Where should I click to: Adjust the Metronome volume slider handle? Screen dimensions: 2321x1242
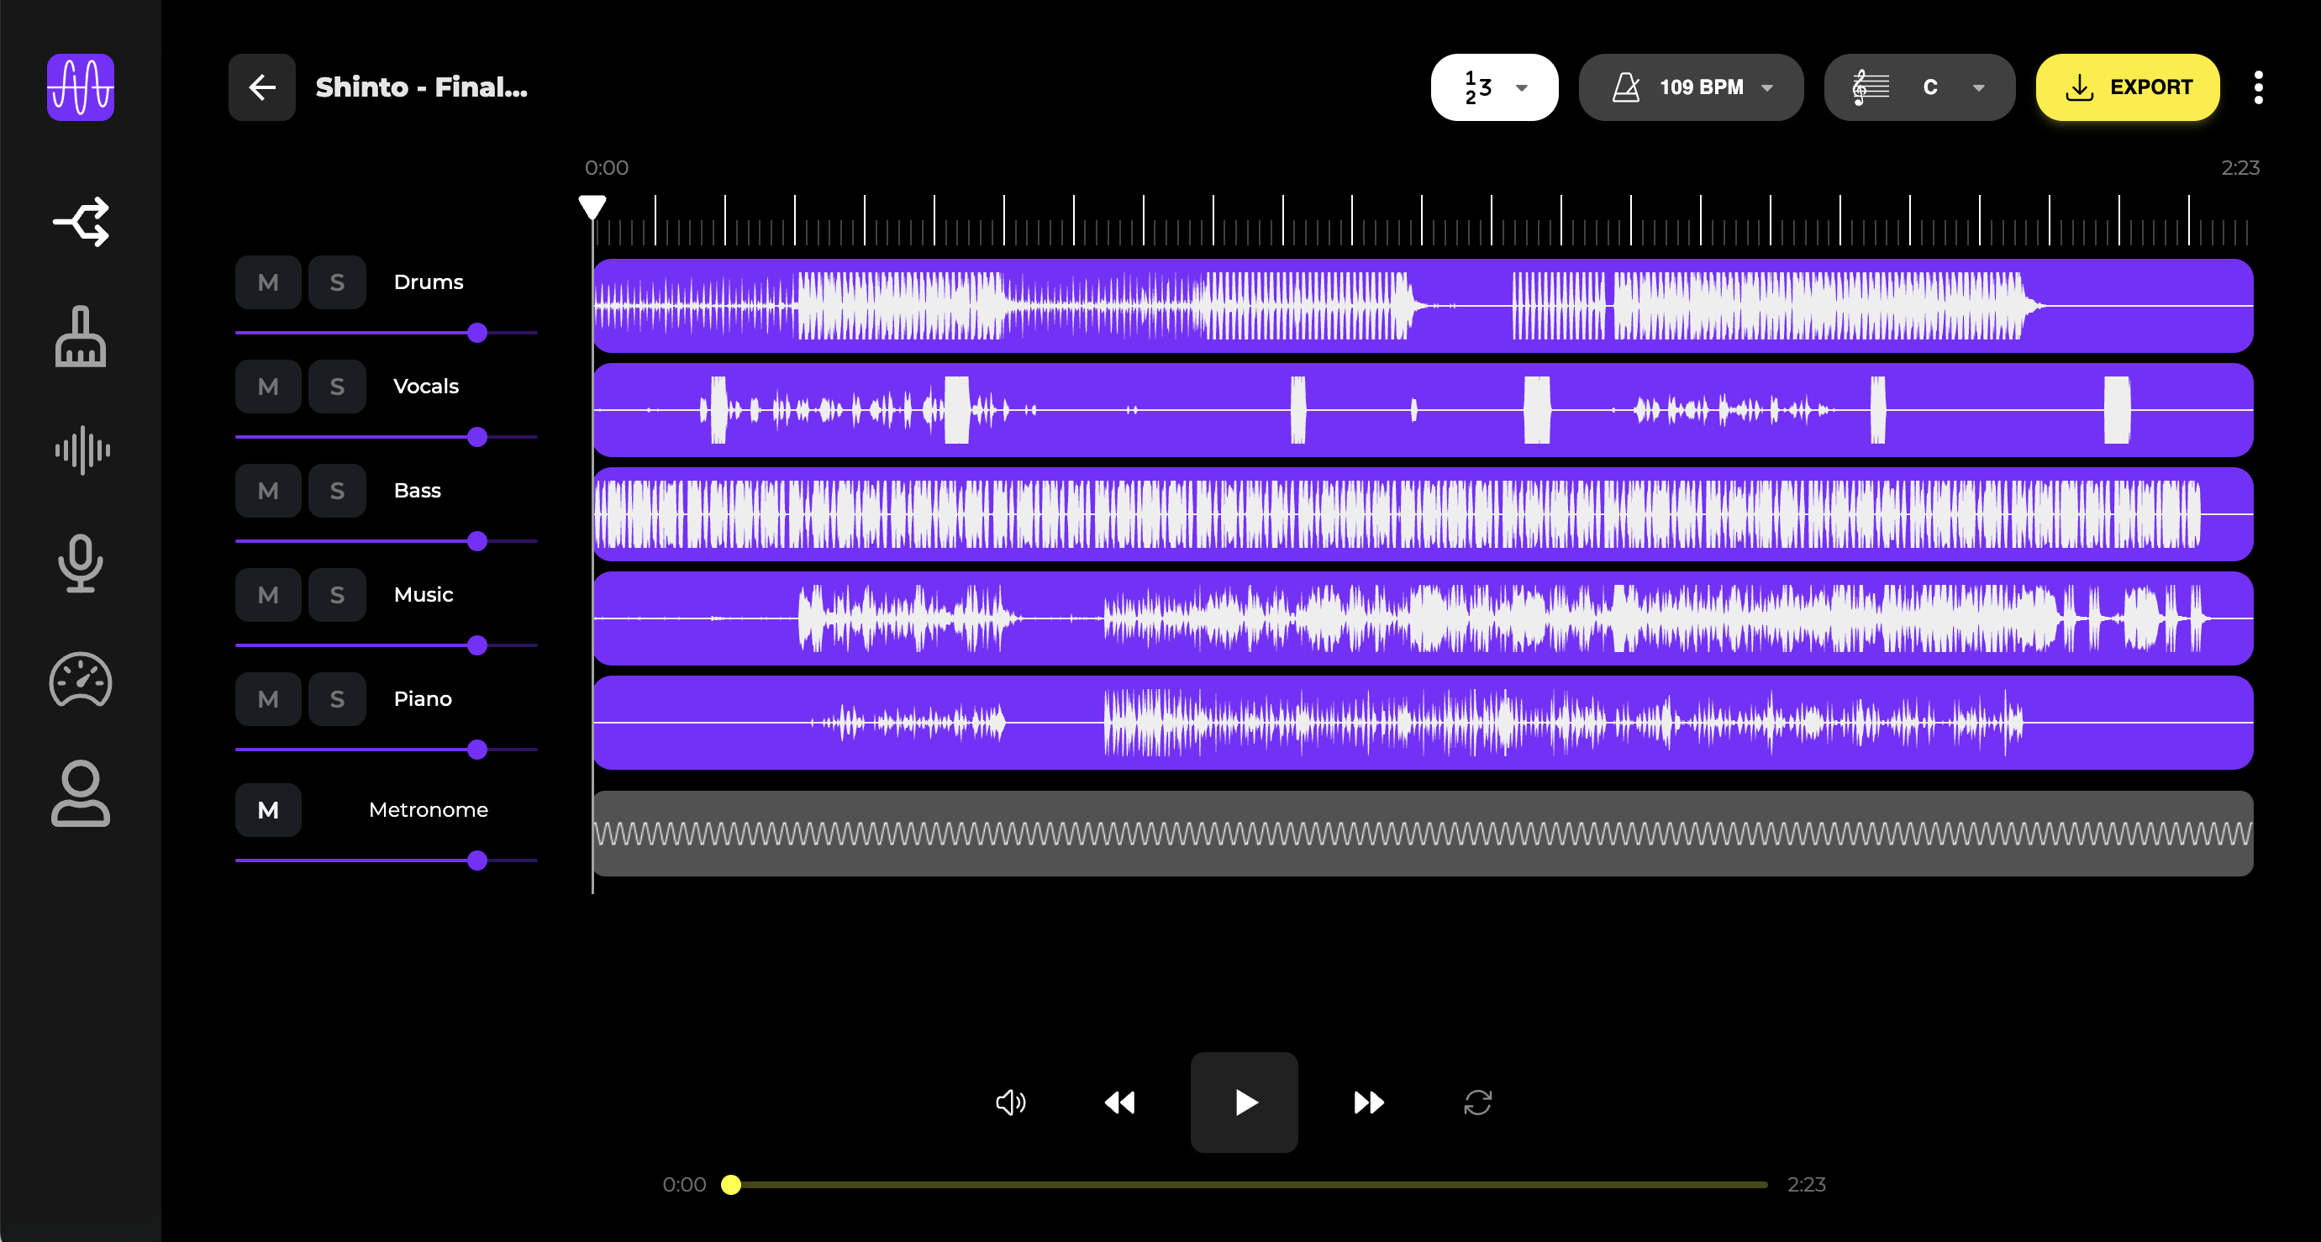477,860
